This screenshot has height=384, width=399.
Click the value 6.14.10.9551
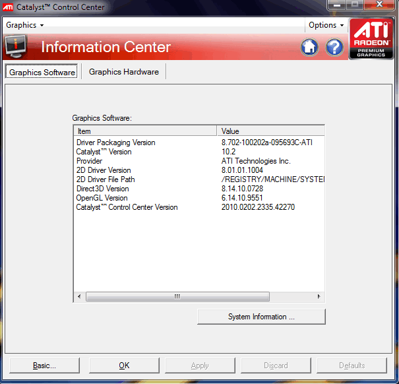(242, 198)
